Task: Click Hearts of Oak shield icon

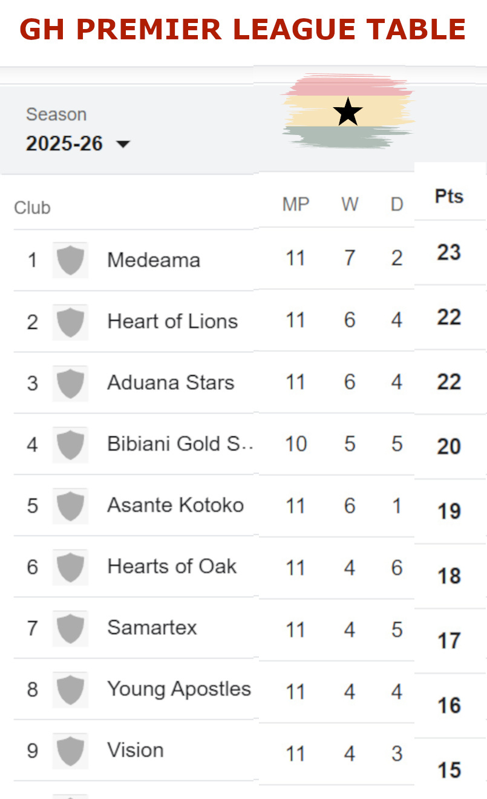Action: pos(70,567)
